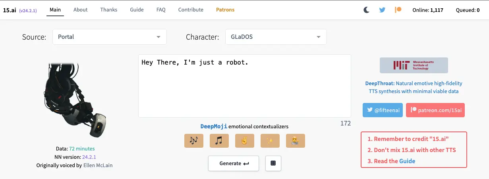Expand the Character dropdown showing GLaDOS

click(x=276, y=37)
